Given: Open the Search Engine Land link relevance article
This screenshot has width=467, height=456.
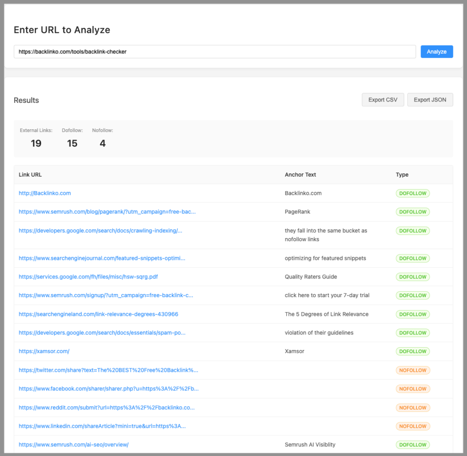Looking at the screenshot, I should pyautogui.click(x=98, y=314).
